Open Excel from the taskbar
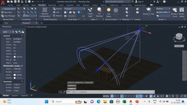 click(124, 101)
